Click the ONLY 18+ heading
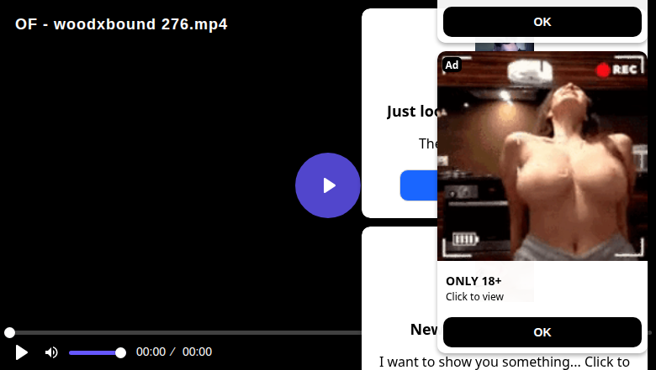Viewport: 656px width, 370px height. 473,281
